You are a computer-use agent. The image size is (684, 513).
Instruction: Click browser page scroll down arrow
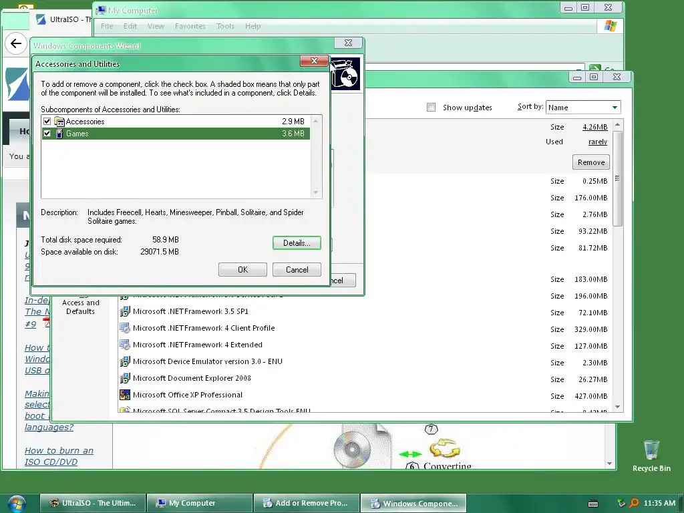pyautogui.click(x=609, y=464)
